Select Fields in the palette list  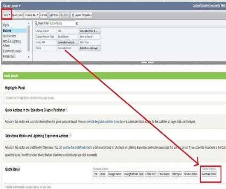[x=6, y=25]
